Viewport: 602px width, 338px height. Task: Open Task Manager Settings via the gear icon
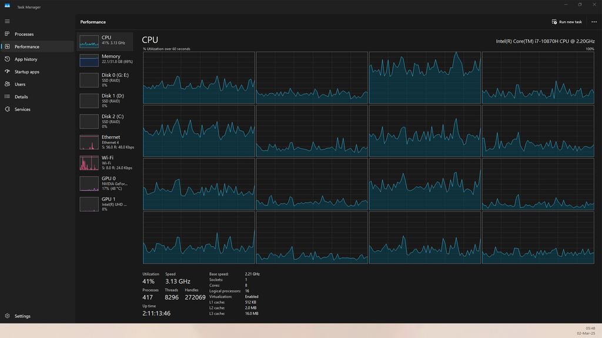click(8, 316)
